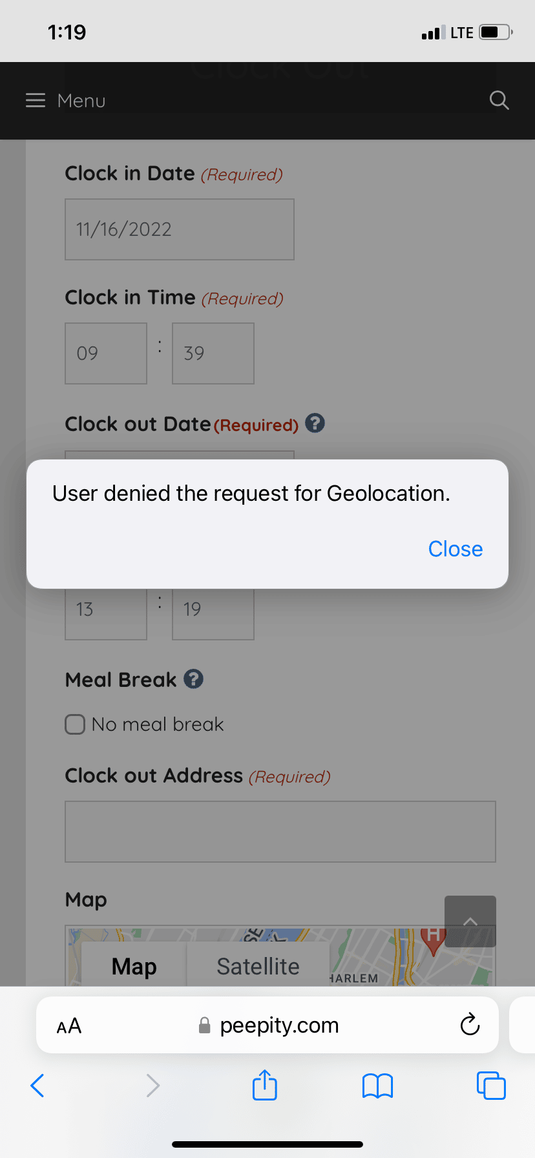Image resolution: width=535 pixels, height=1158 pixels.
Task: Close the Geolocation denied alert
Action: coord(456,549)
